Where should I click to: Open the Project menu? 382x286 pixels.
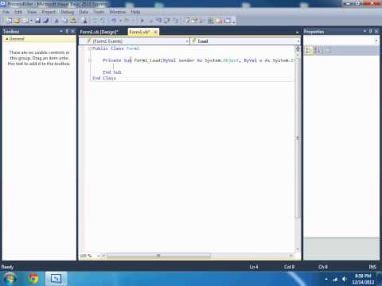49,12
